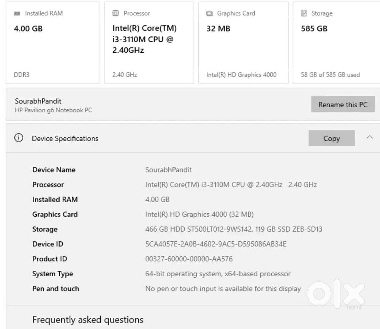The image size is (380, 329).
Task: Click the Pen and touch row
Action: [x=222, y=288]
